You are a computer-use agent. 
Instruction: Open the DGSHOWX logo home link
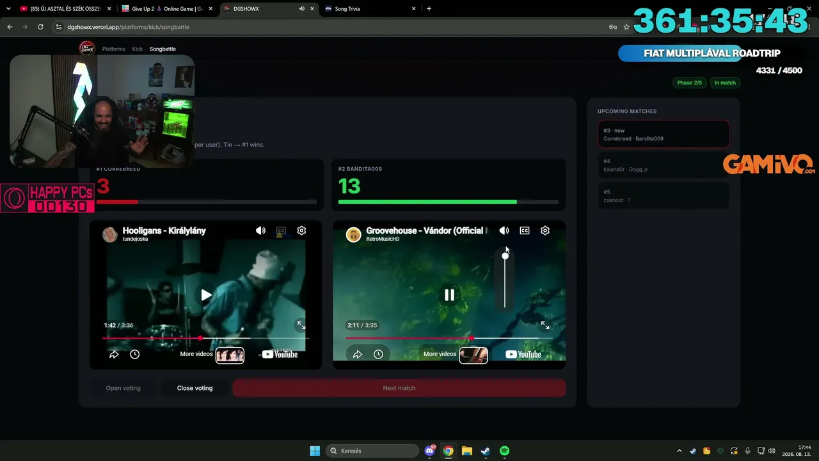86,49
